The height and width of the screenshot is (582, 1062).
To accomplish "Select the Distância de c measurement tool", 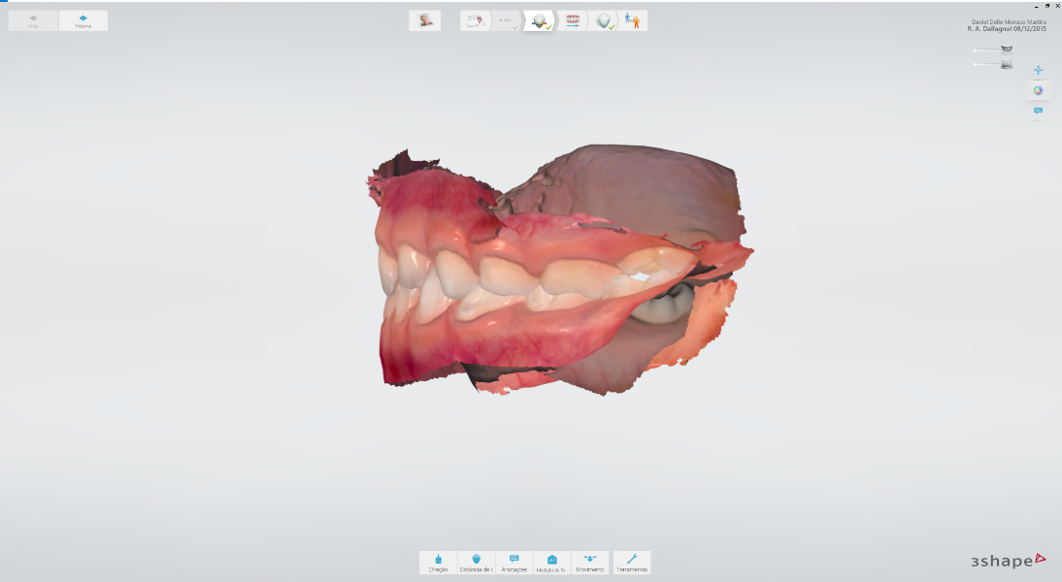I will 476,563.
